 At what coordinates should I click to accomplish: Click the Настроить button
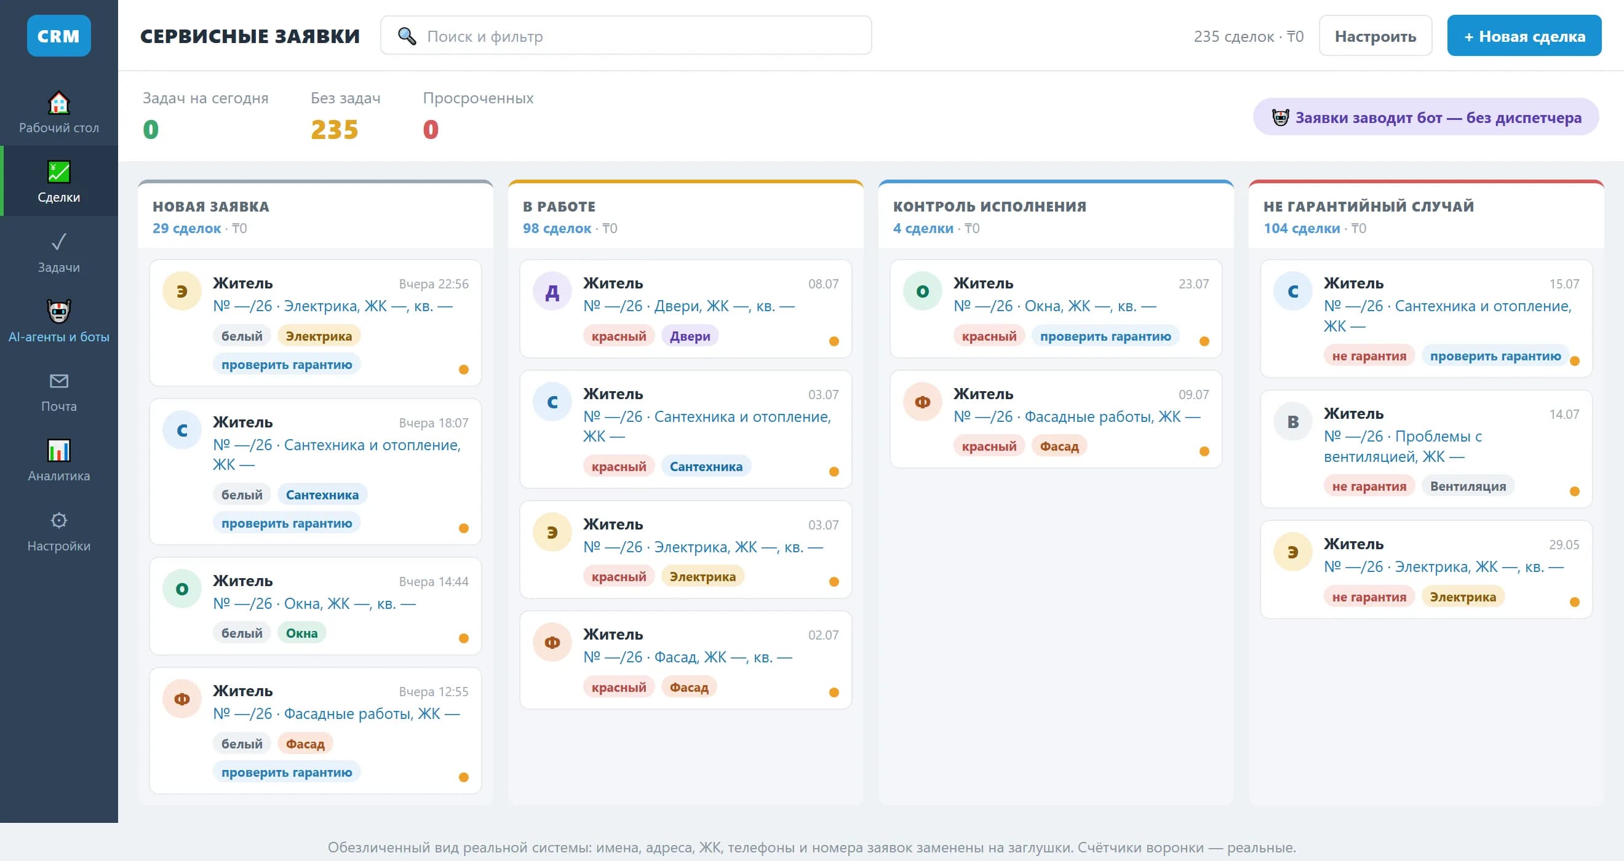click(x=1375, y=36)
